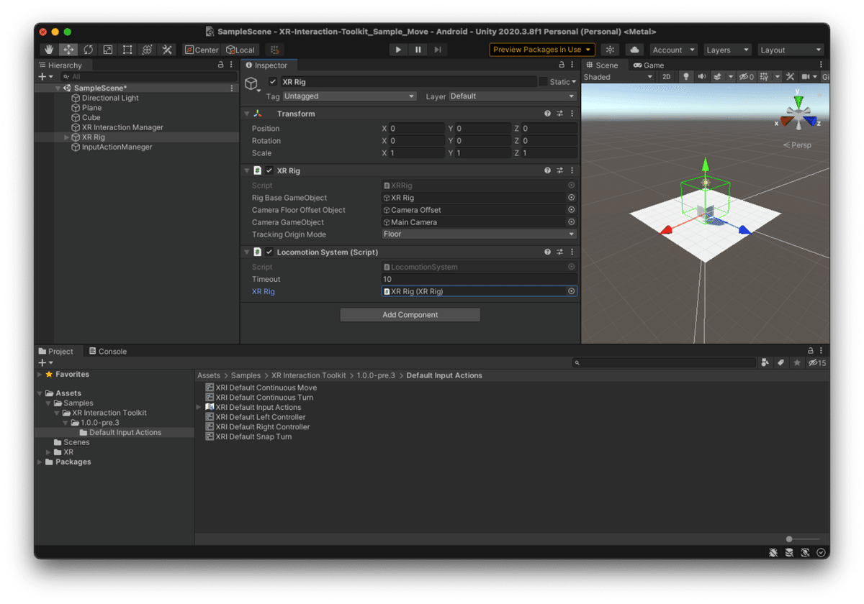The height and width of the screenshot is (604, 864).
Task: Click the sun-shaped icon beside the cloud icon
Action: (x=610, y=50)
